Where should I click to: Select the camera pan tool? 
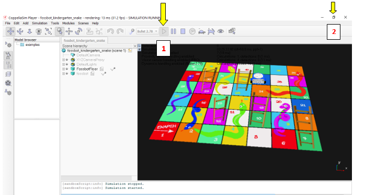coord(10,31)
